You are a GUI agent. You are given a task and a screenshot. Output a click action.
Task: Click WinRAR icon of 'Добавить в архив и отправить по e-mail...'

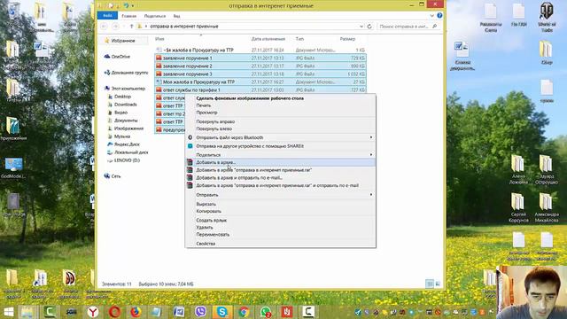coord(190,177)
